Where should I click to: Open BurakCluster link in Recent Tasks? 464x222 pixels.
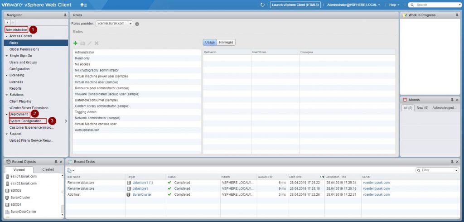(142, 195)
